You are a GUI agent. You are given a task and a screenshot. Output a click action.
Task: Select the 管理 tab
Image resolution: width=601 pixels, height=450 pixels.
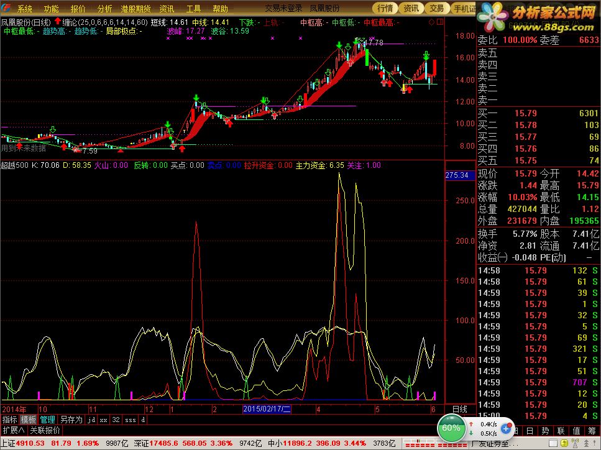47,420
